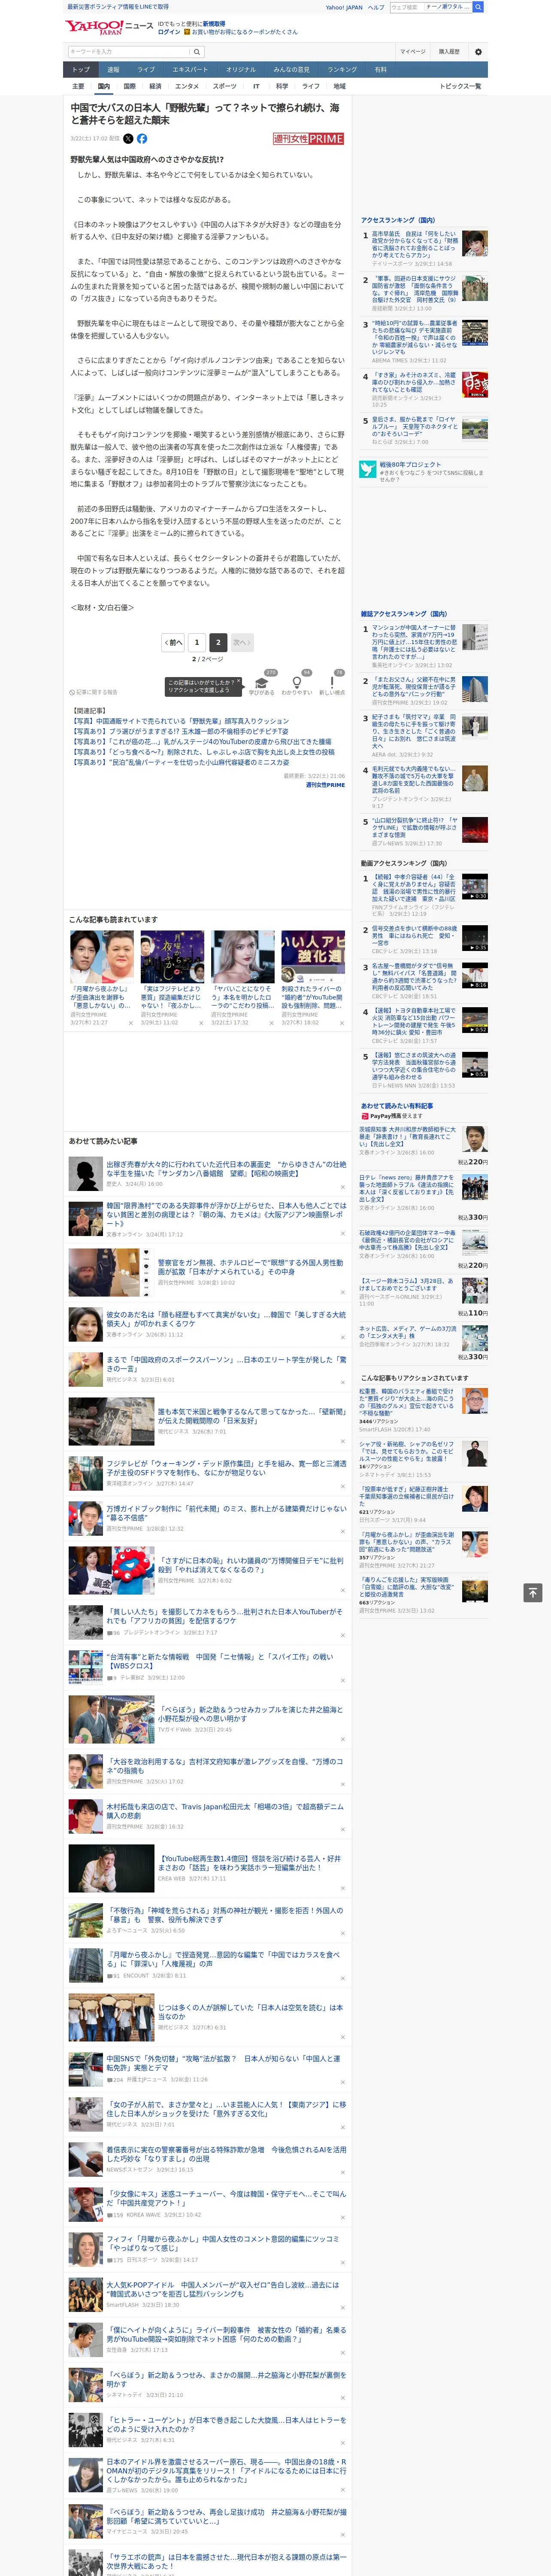Image resolution: width=551 pixels, height=2576 pixels.
Task: Open the ライブ navigation tab
Action: point(146,70)
